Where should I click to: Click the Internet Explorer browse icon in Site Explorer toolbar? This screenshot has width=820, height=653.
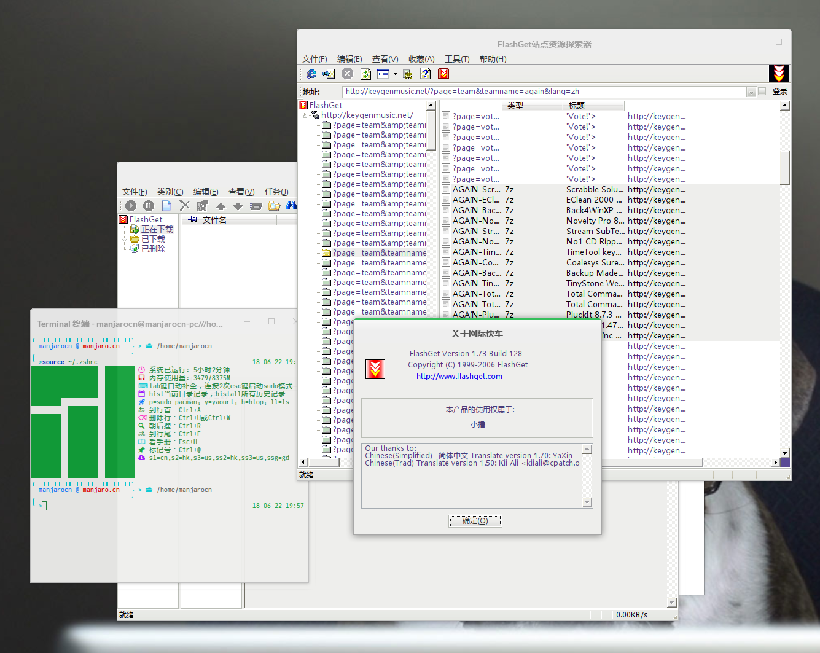pos(311,74)
